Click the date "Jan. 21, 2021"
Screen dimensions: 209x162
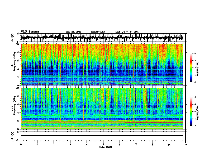pos(74,32)
